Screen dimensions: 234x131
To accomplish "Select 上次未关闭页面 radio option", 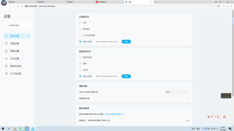I will 80,35.
